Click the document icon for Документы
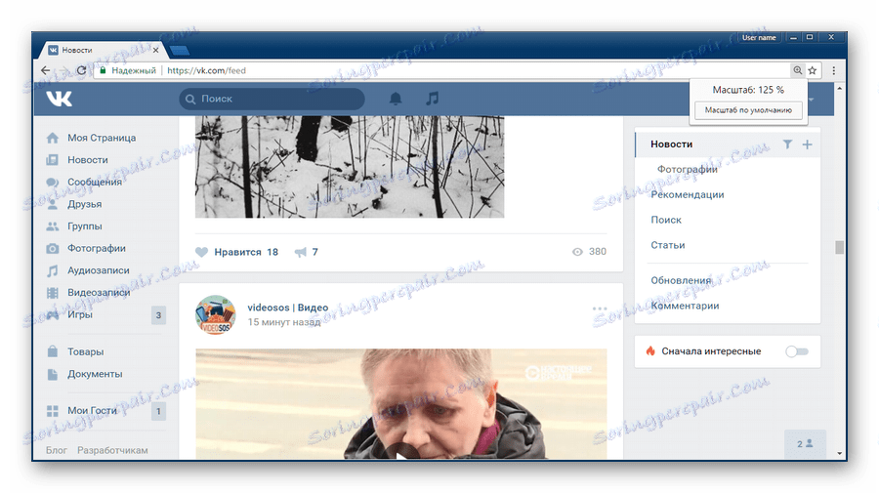This screenshot has width=879, height=493. [52, 374]
